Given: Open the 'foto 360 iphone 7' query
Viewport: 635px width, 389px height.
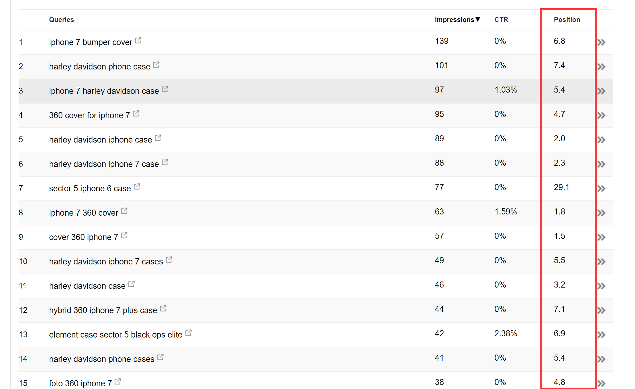Looking at the screenshot, I should pyautogui.click(x=80, y=383).
